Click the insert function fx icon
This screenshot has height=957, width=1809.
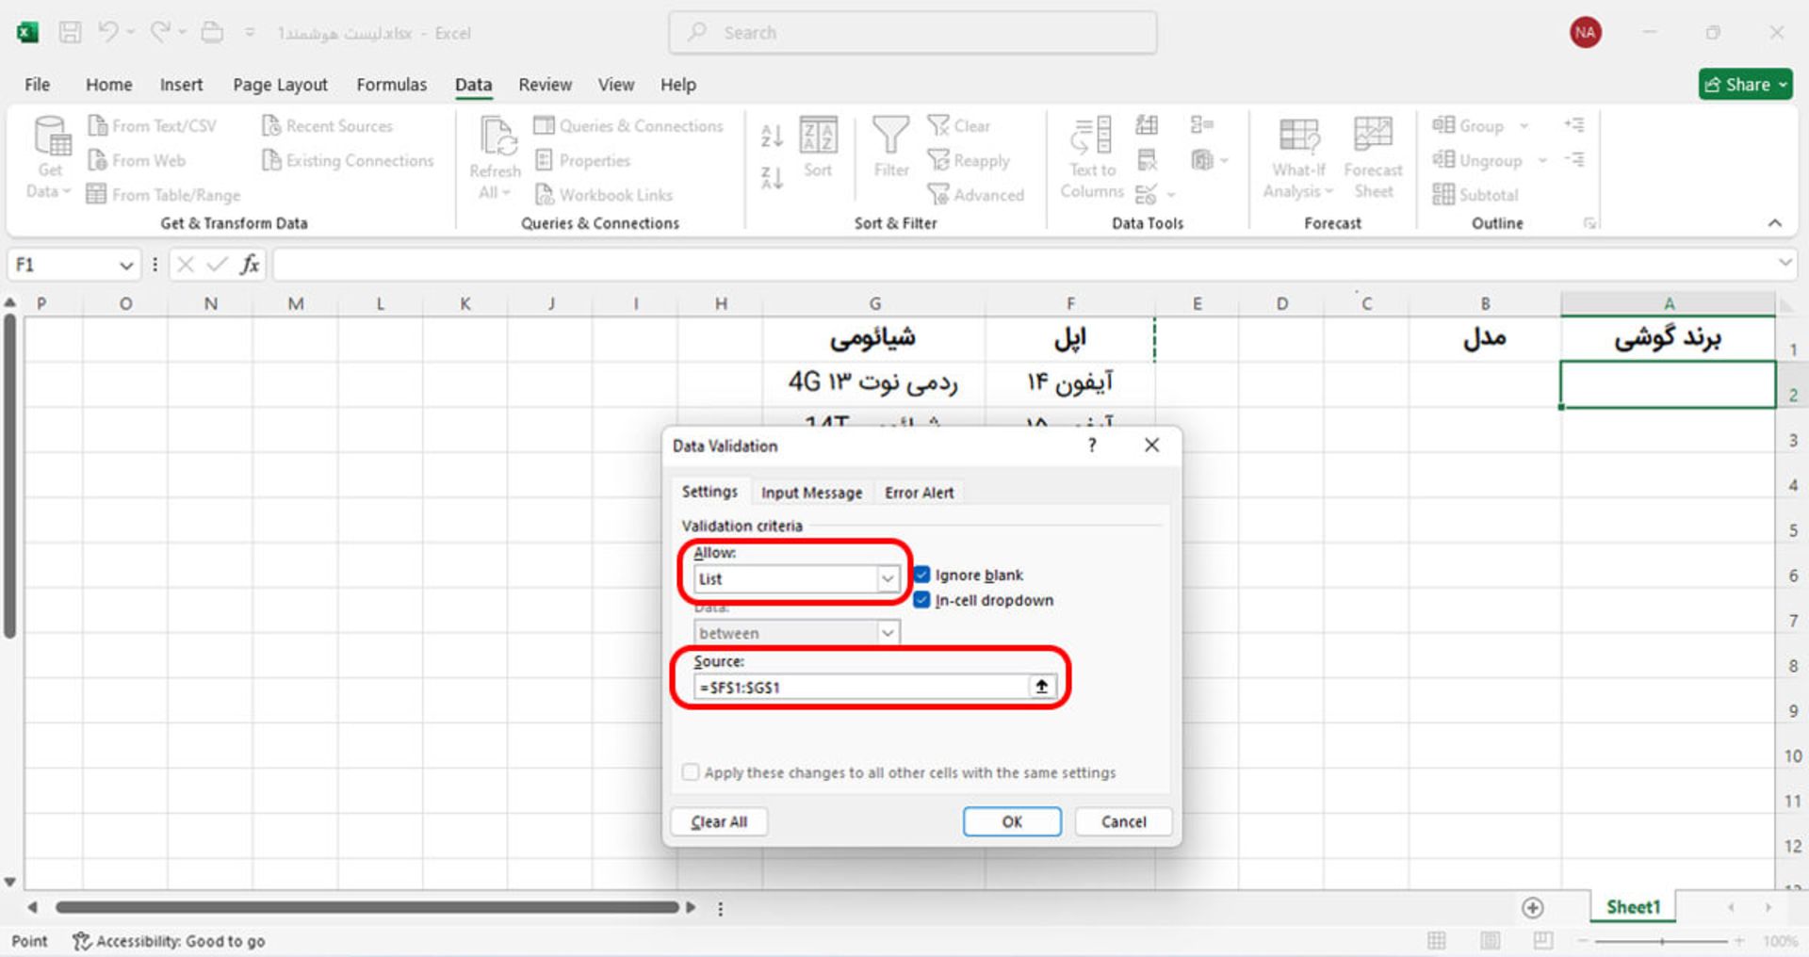tap(249, 265)
